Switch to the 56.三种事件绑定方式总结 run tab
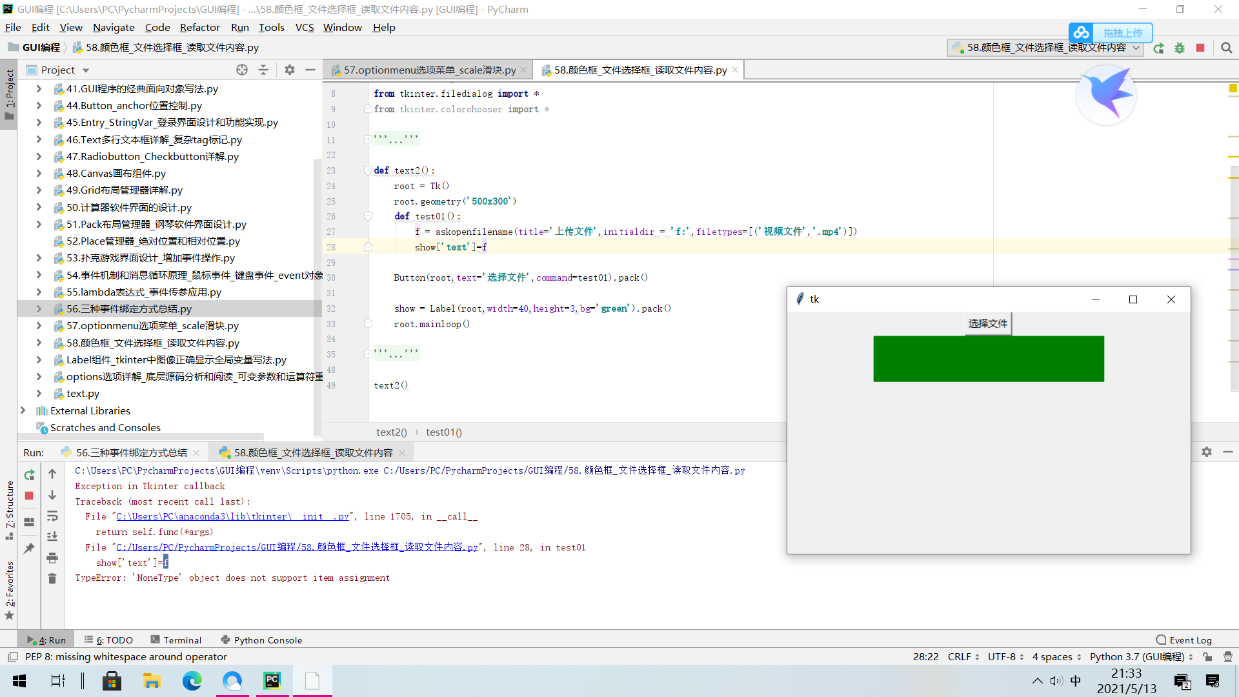 pos(131,452)
